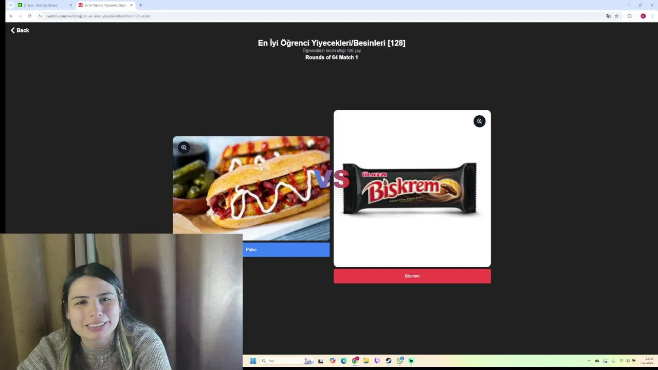Select the hot dog sandwich picture
658x370 pixels.
pyautogui.click(x=251, y=188)
